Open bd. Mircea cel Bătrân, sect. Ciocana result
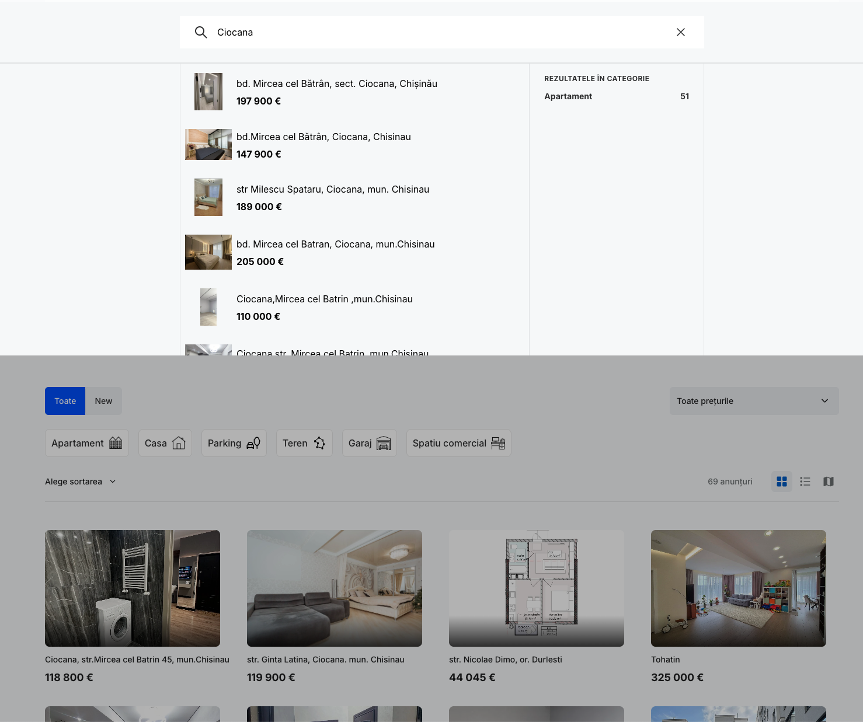 (x=337, y=84)
